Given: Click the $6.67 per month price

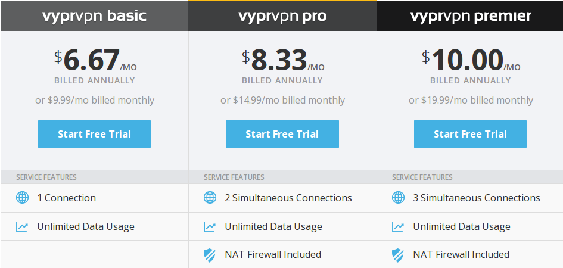Looking at the screenshot, I should coord(95,60).
